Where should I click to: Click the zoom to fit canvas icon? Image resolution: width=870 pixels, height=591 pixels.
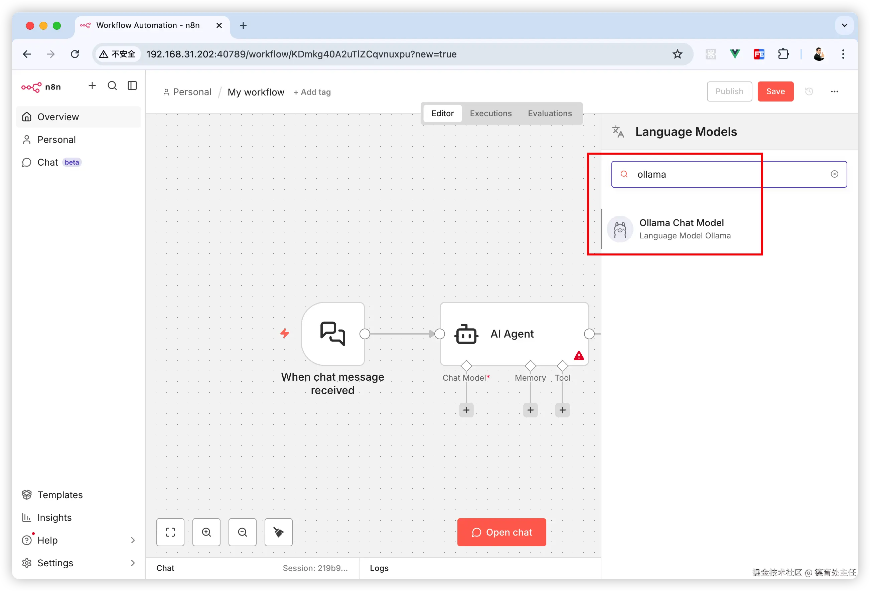[170, 532]
